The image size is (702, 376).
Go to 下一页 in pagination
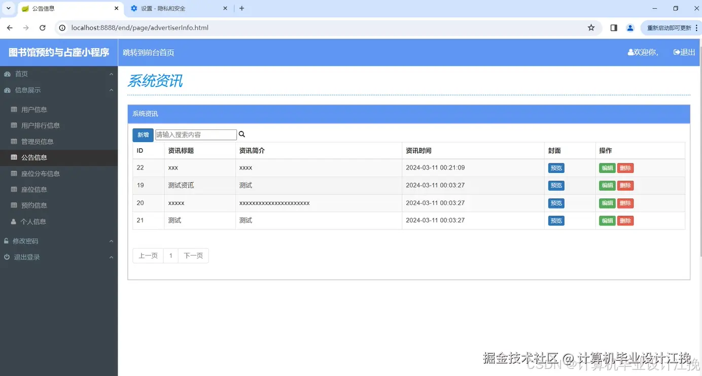tap(193, 256)
